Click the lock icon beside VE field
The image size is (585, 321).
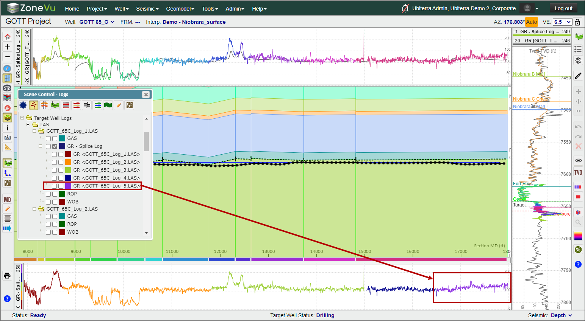pos(577,22)
